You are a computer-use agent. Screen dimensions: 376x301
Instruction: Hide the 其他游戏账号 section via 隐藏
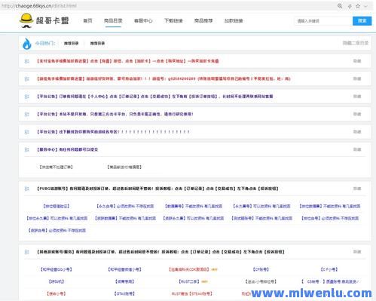(x=357, y=252)
